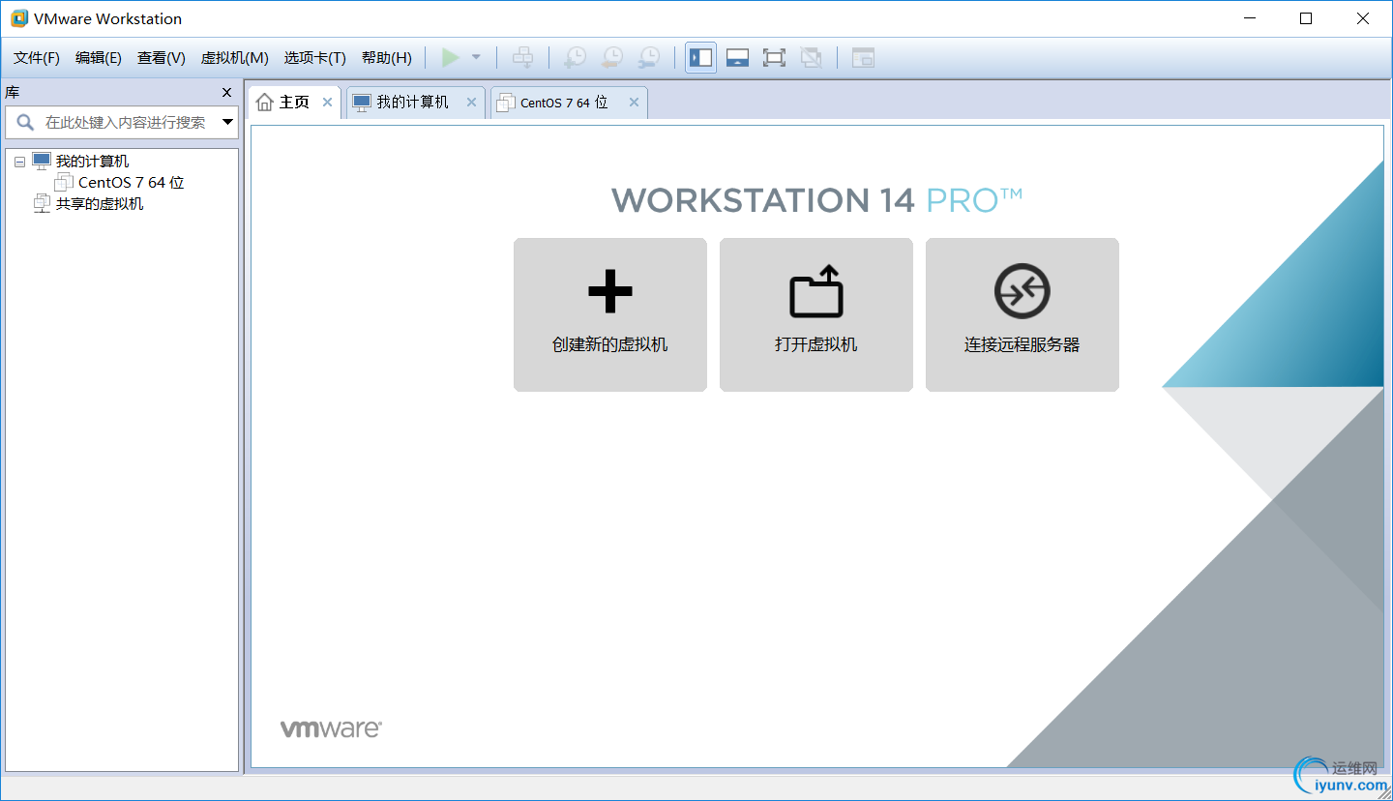This screenshot has height=801, width=1393.
Task: Select 共享的虚拟机 in library tree
Action: coord(100,204)
